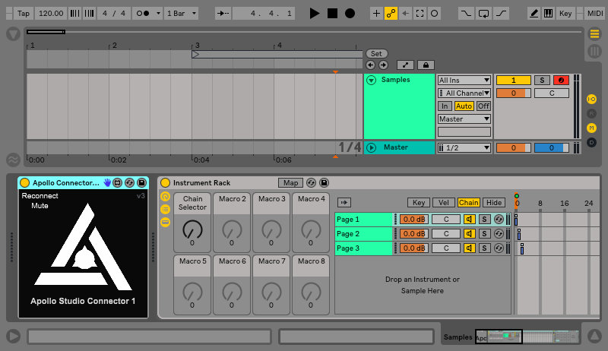Switch to the Vel zone editor tab
This screenshot has height=351, width=608.
(x=443, y=203)
